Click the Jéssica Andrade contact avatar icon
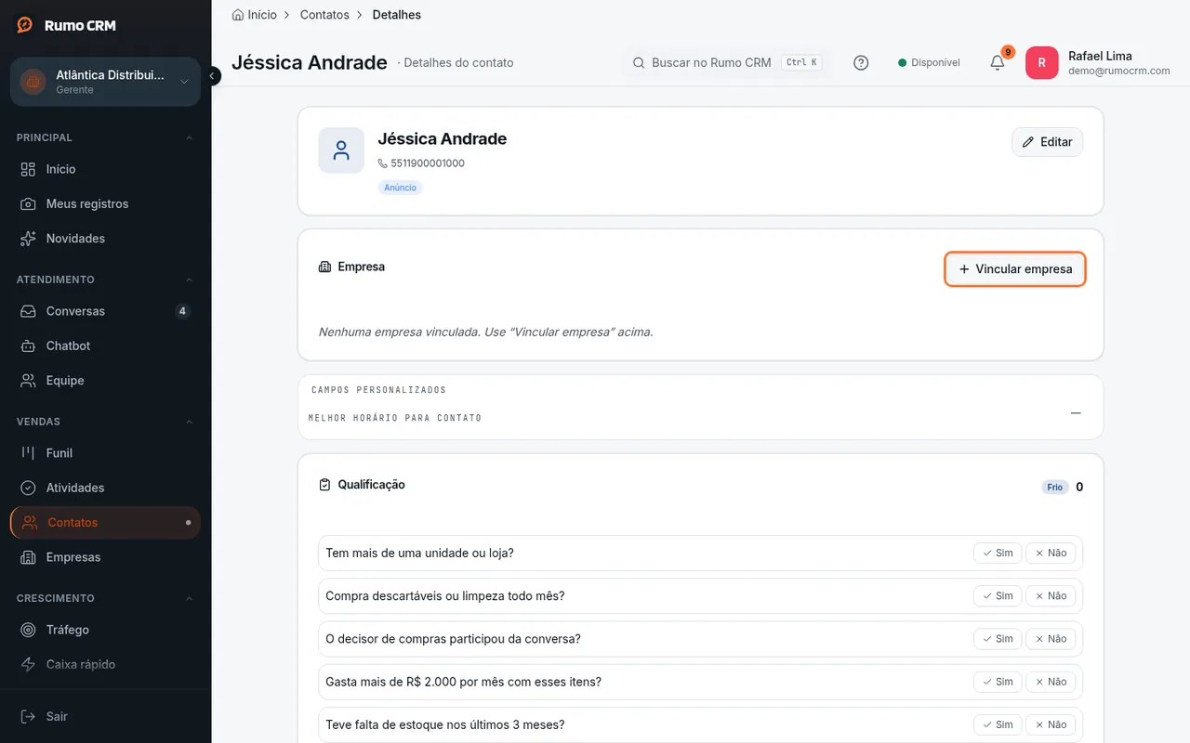 pos(341,150)
